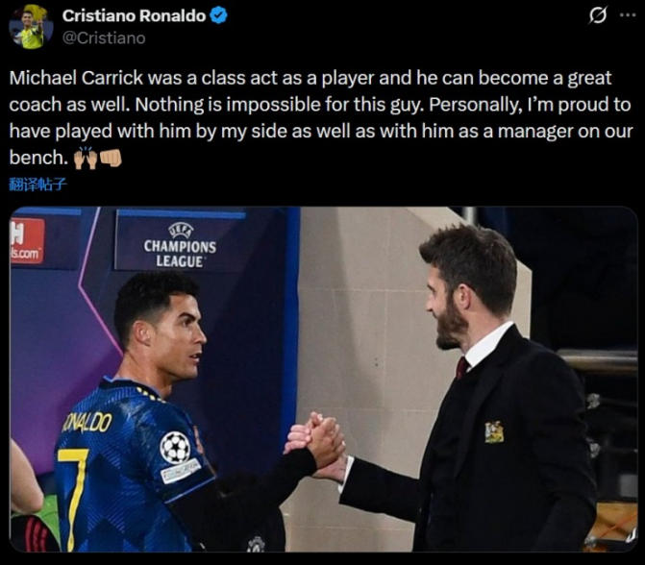Click the starball badge on the sleeve

point(175,448)
